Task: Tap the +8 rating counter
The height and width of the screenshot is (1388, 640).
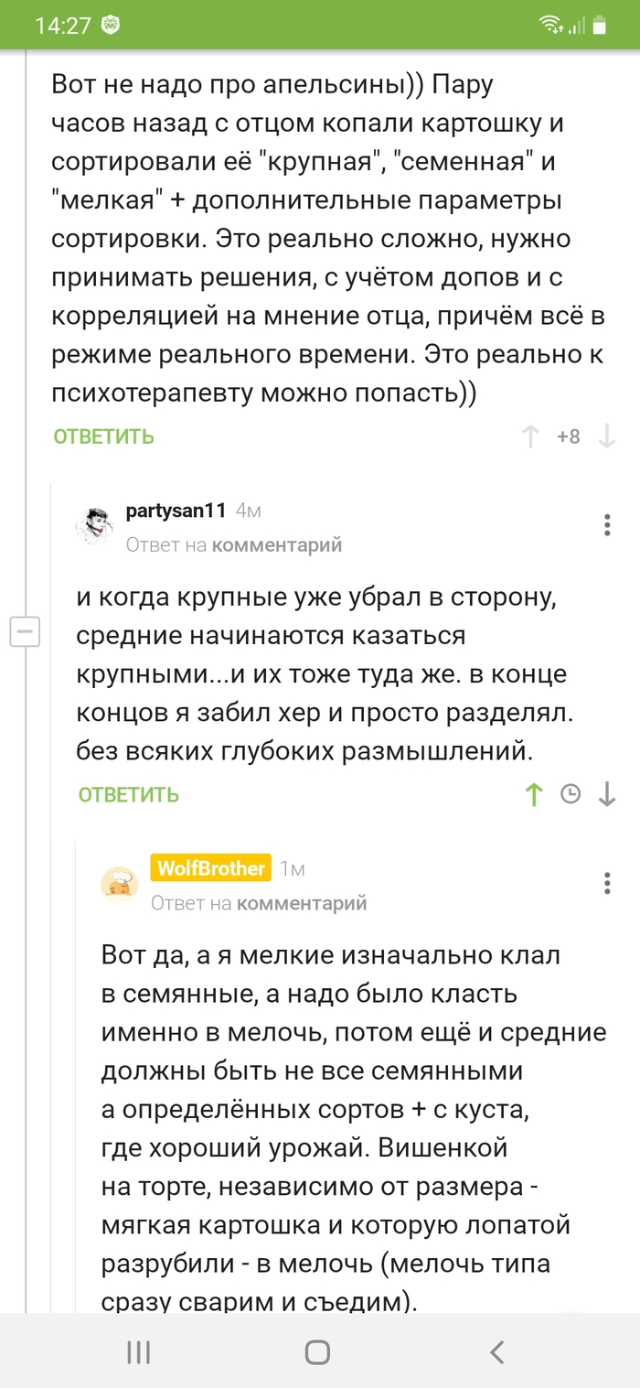Action: [569, 436]
